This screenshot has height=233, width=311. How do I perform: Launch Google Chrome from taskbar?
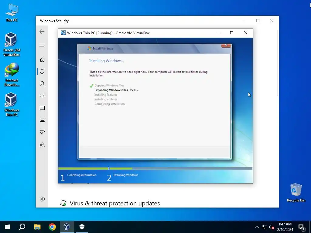(52, 227)
